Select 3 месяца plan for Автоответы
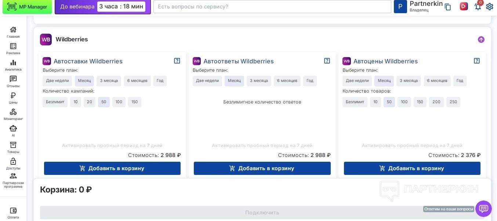Viewport: 497px width, 221px height. [259, 81]
